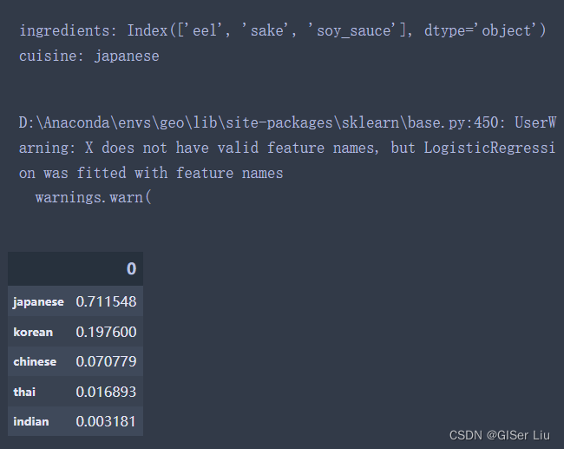Image resolution: width=564 pixels, height=449 pixels.
Task: Click the value 0.016893
Action: pyautogui.click(x=106, y=392)
